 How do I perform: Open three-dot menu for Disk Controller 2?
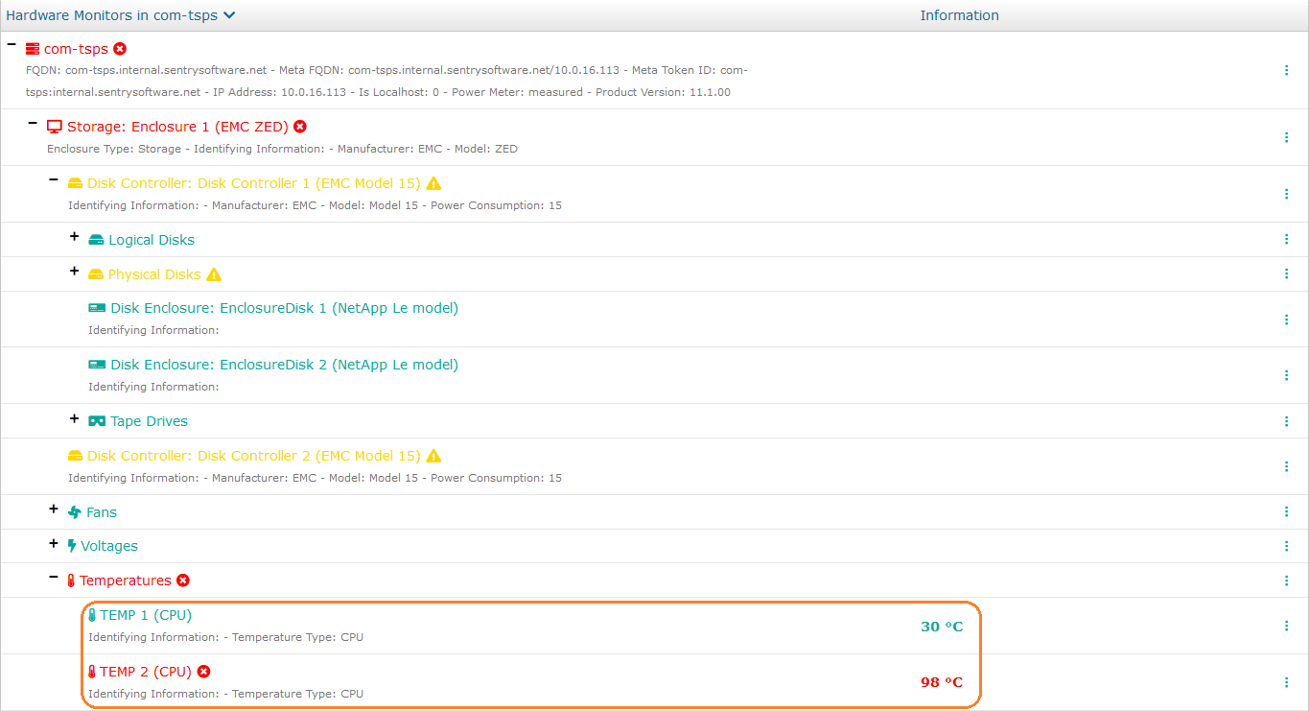(1286, 466)
